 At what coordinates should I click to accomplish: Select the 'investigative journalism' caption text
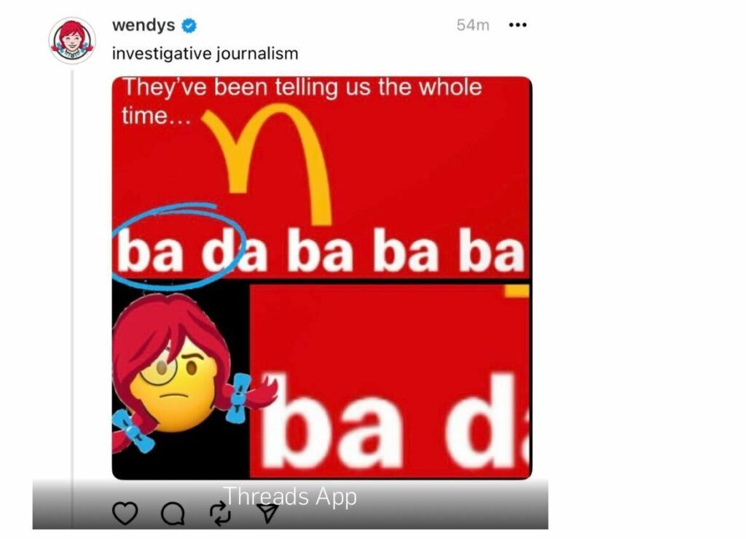point(205,54)
